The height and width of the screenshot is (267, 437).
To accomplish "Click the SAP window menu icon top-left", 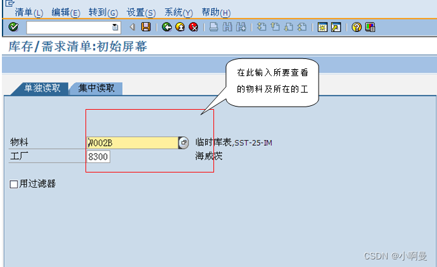I will (9, 3).
